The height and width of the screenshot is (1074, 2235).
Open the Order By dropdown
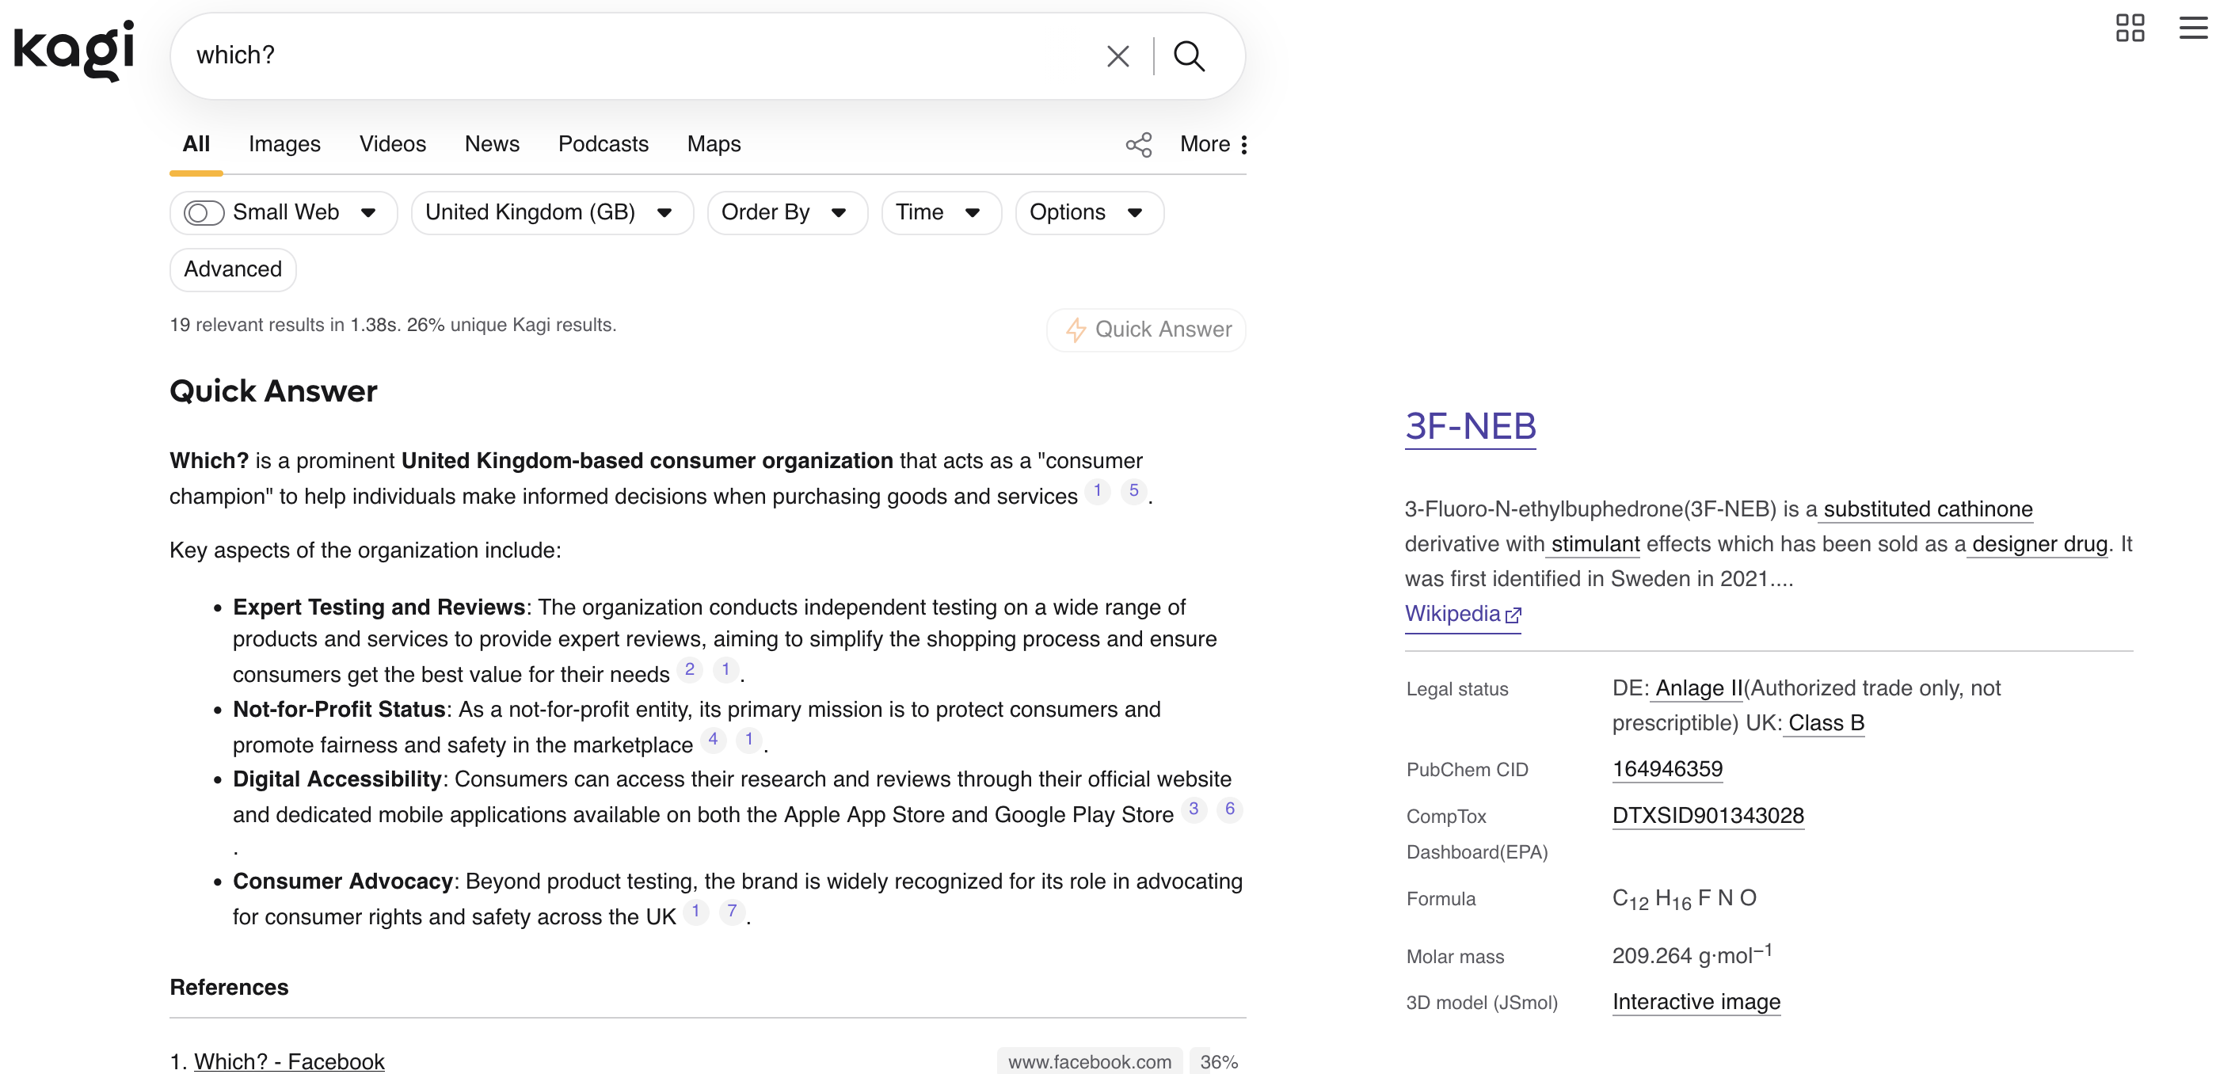tap(787, 212)
